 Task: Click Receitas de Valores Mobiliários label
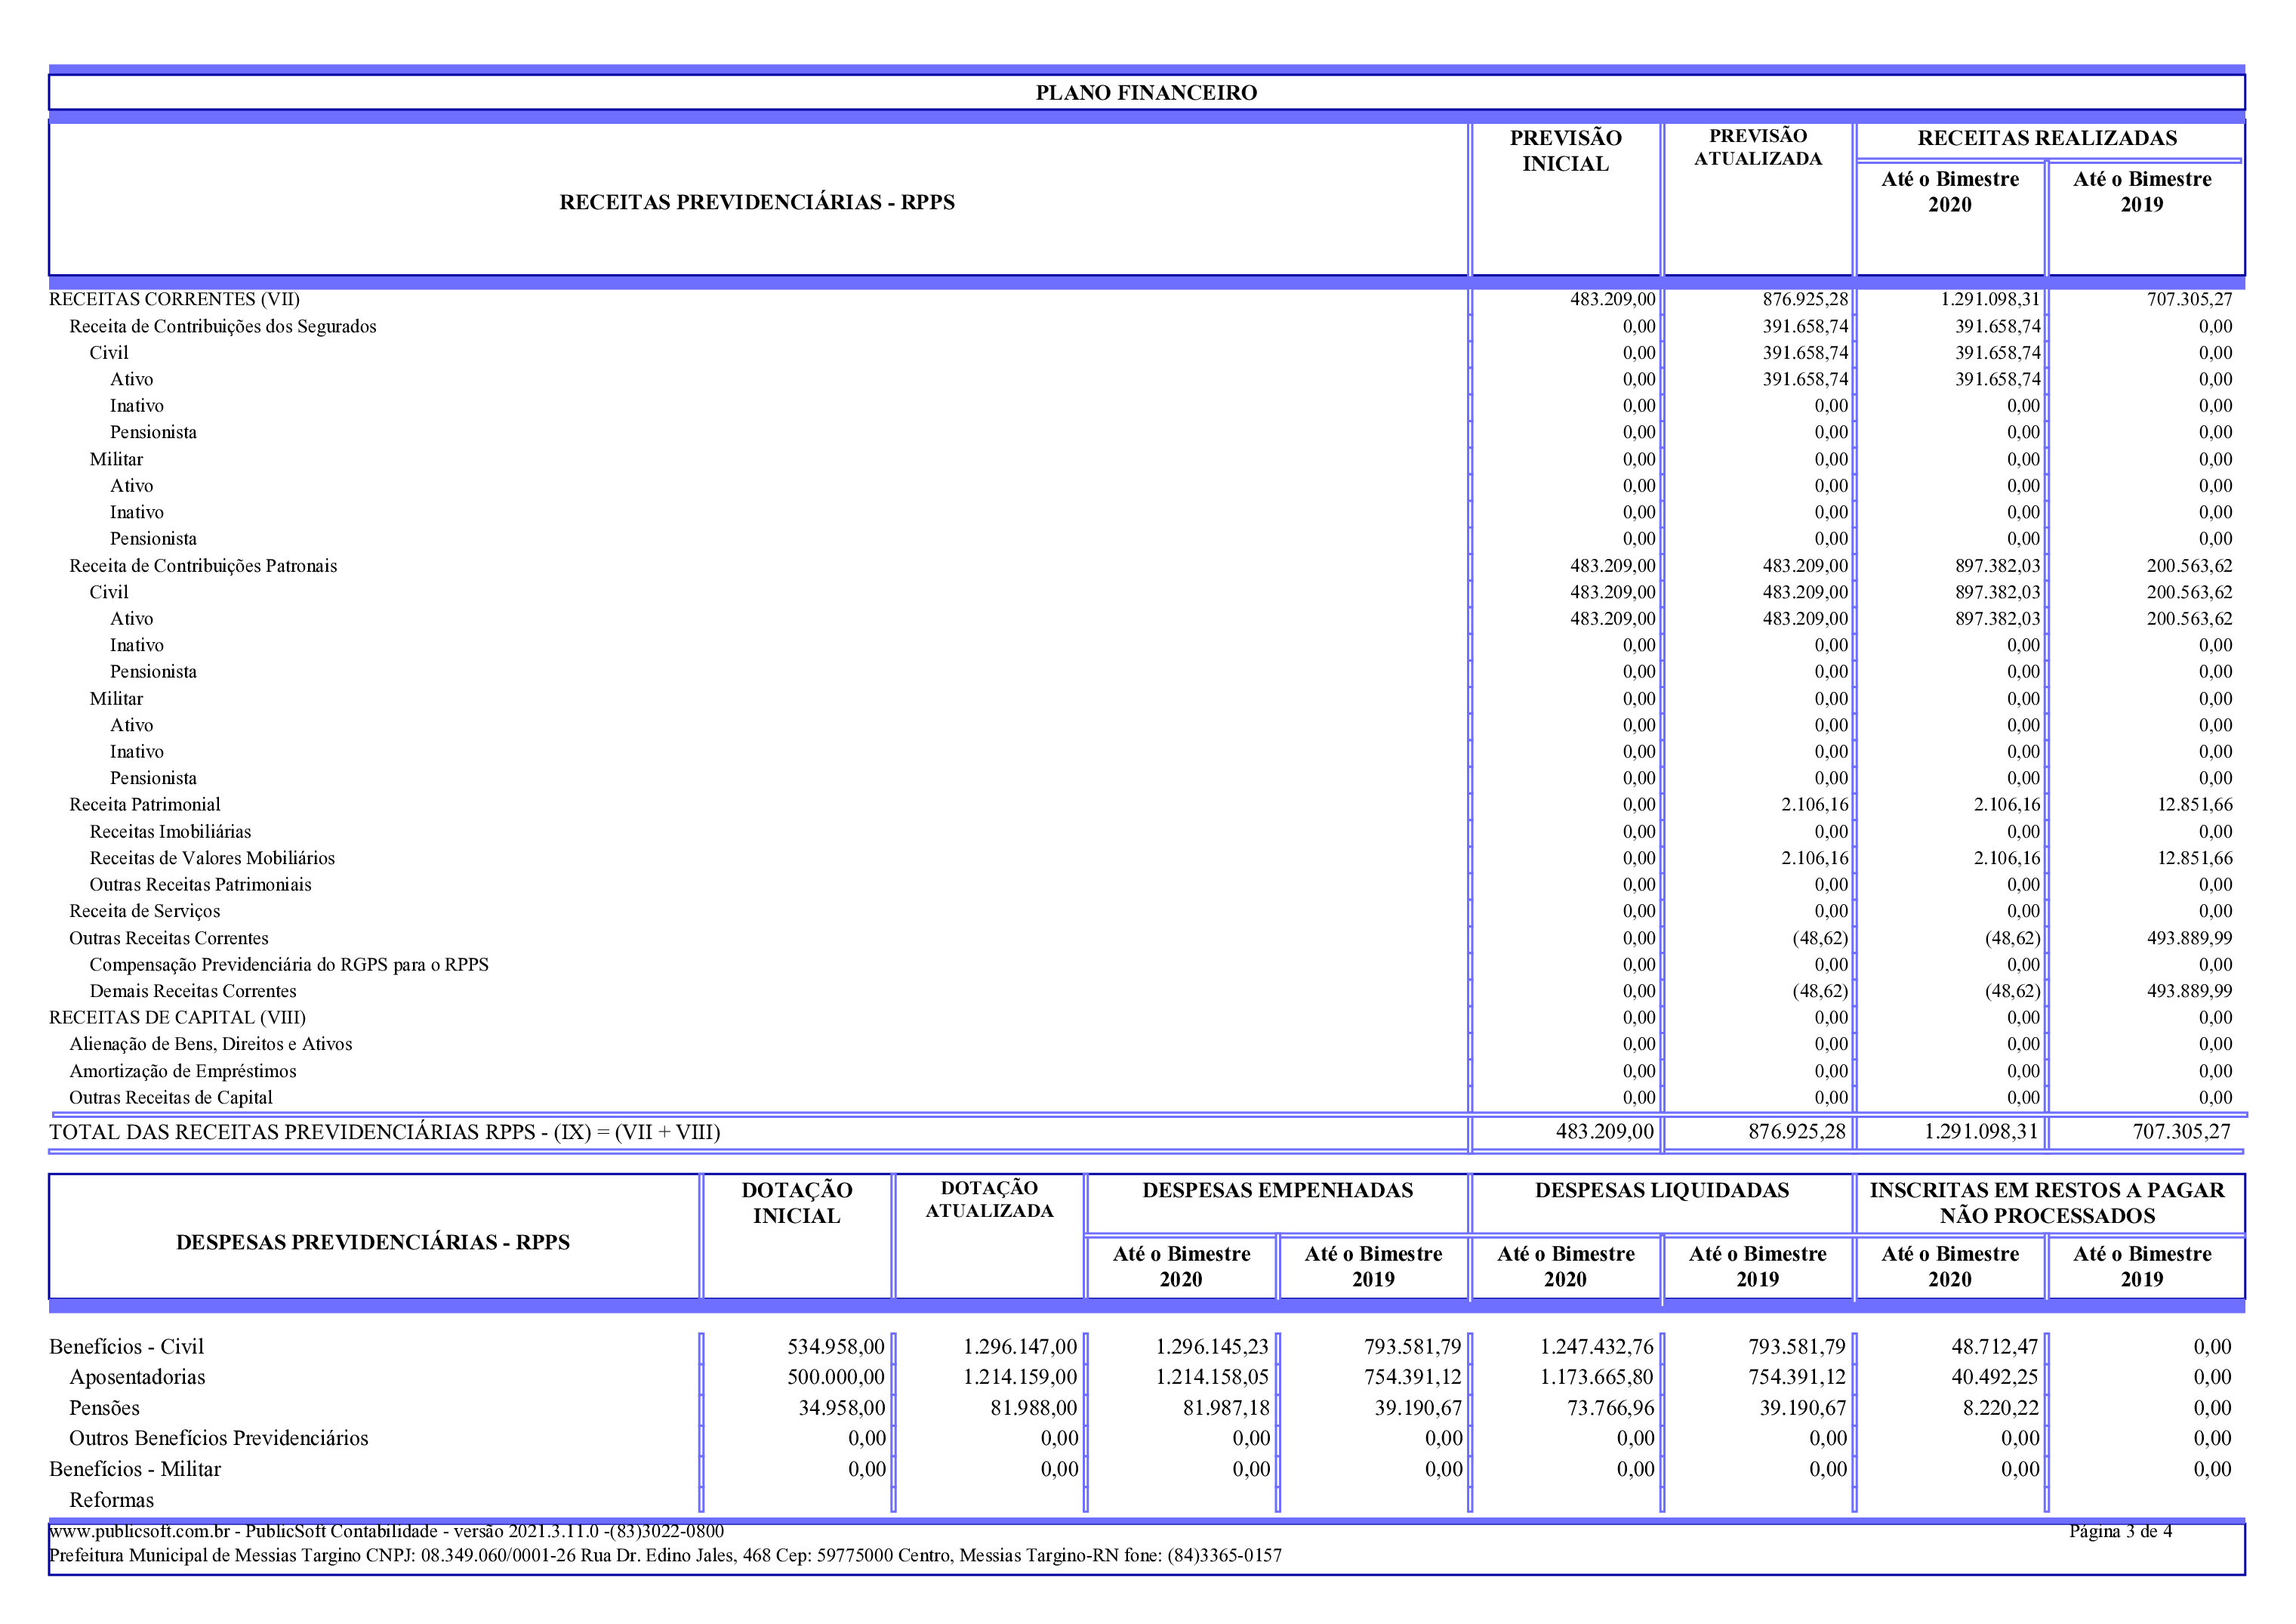[212, 857]
